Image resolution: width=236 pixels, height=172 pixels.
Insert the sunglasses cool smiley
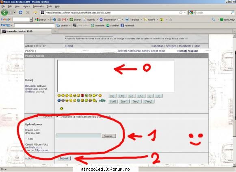pyautogui.click(x=67, y=101)
